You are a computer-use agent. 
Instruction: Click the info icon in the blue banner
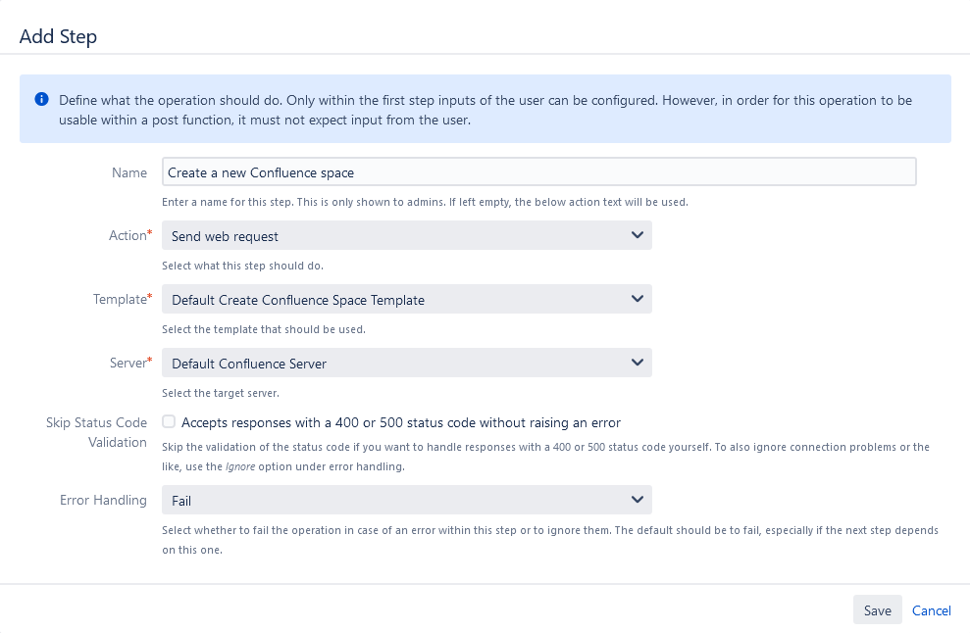click(x=41, y=100)
